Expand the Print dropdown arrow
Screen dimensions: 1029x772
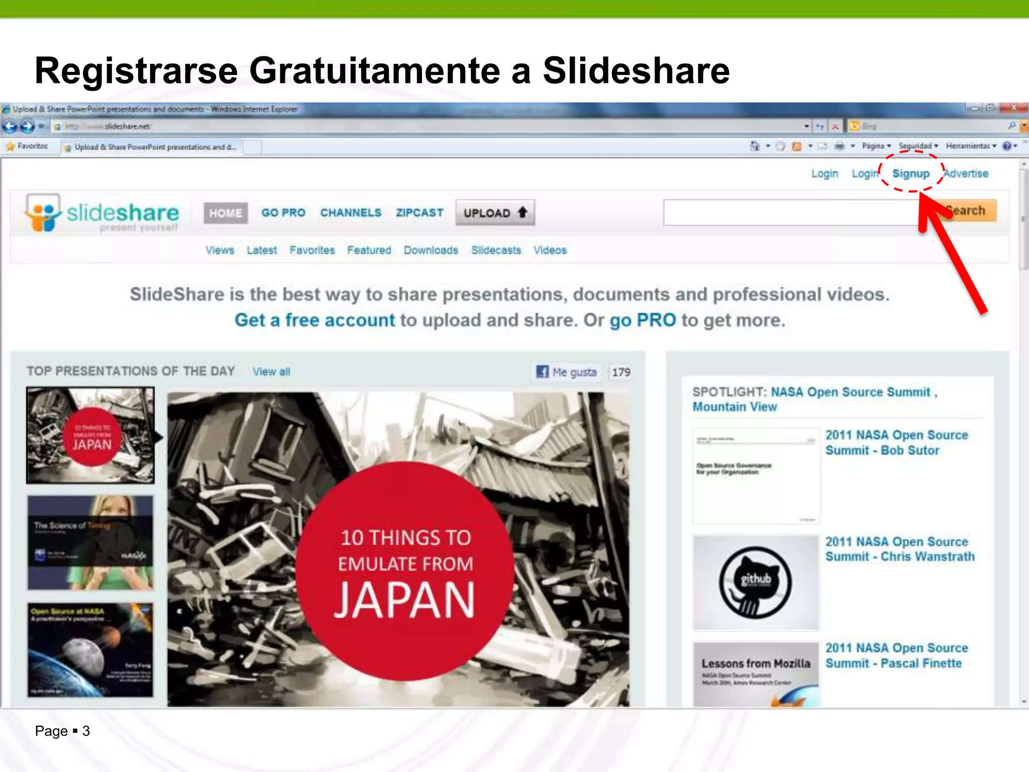click(853, 146)
